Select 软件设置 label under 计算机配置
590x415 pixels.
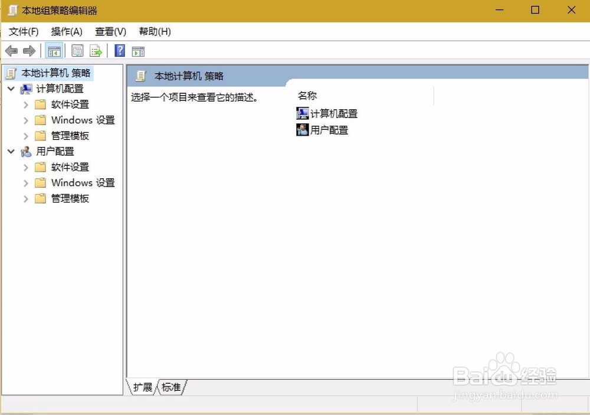(70, 104)
